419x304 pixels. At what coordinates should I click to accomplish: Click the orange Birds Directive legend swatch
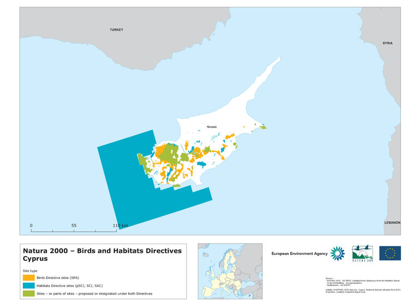pyautogui.click(x=26, y=277)
